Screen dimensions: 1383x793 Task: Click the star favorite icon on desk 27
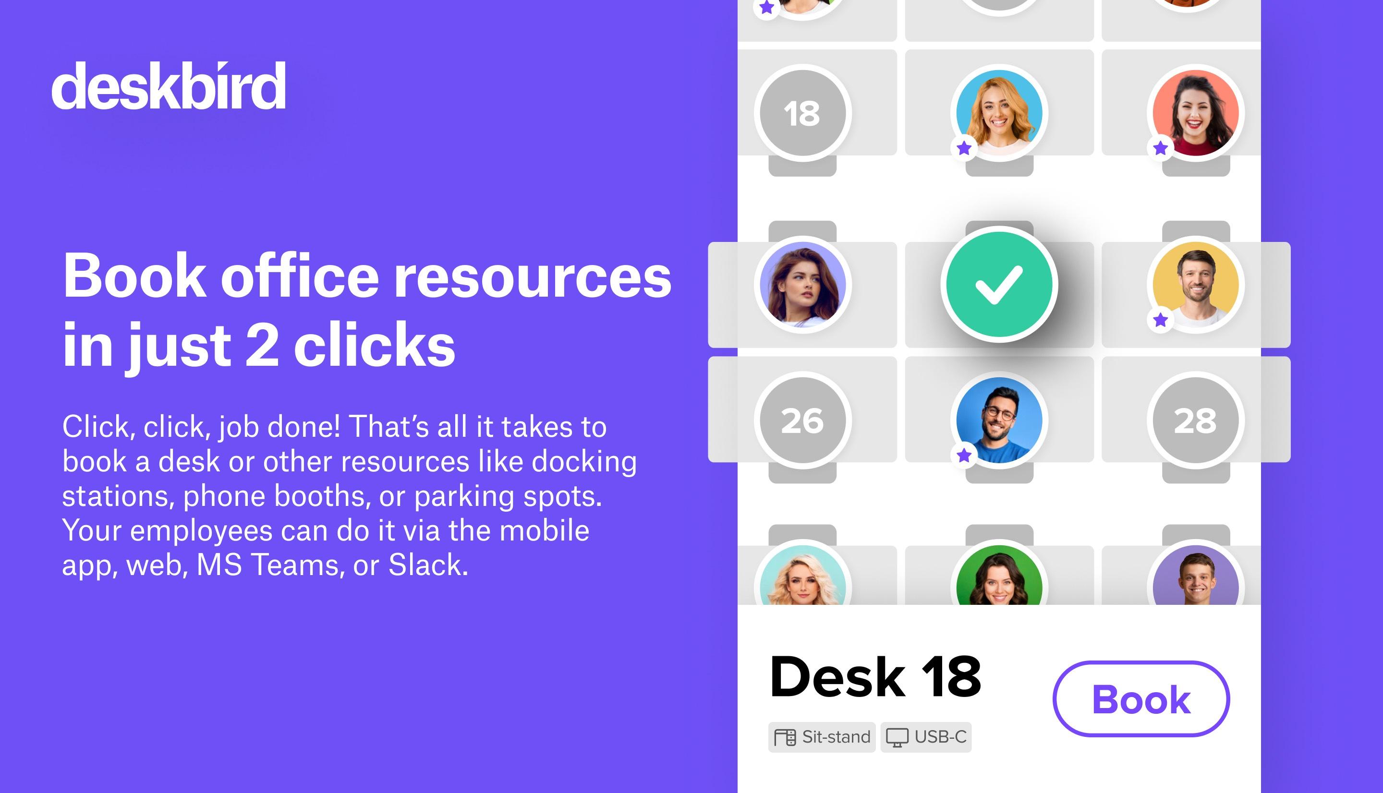click(965, 456)
